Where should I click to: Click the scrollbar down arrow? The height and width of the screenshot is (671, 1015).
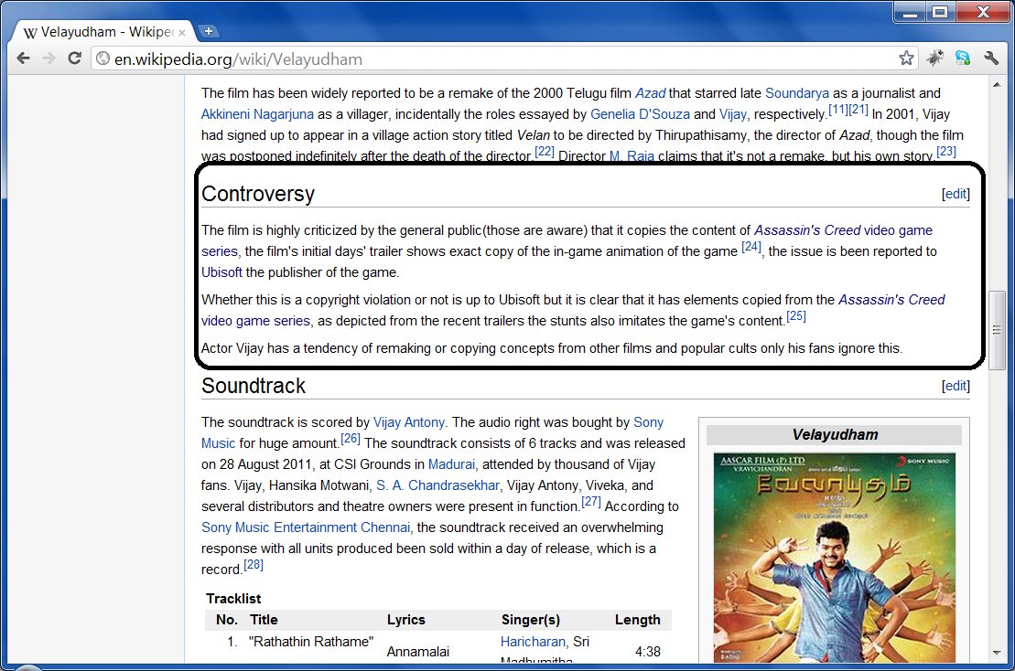(997, 653)
